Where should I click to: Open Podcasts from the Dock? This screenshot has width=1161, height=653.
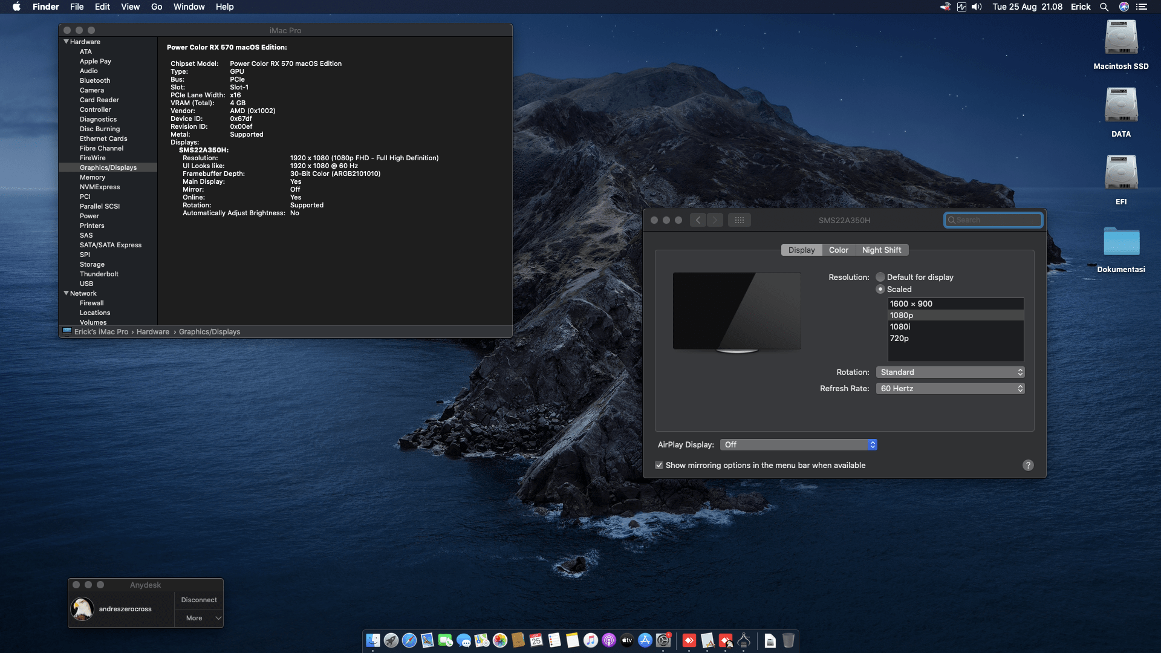609,640
